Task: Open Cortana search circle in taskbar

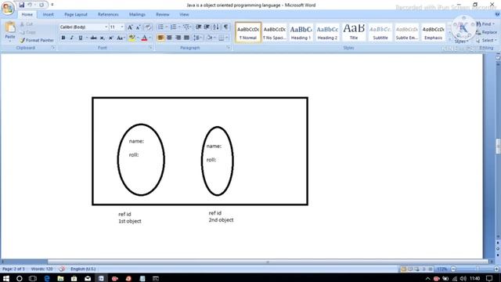Action: (19, 279)
